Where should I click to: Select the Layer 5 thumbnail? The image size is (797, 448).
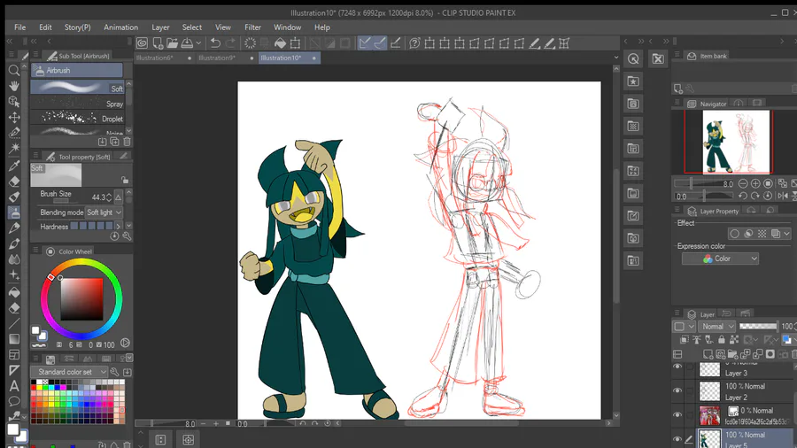point(709,439)
